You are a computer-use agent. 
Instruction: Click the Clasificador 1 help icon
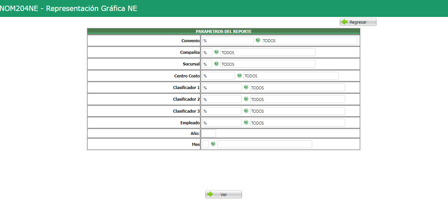(x=246, y=87)
